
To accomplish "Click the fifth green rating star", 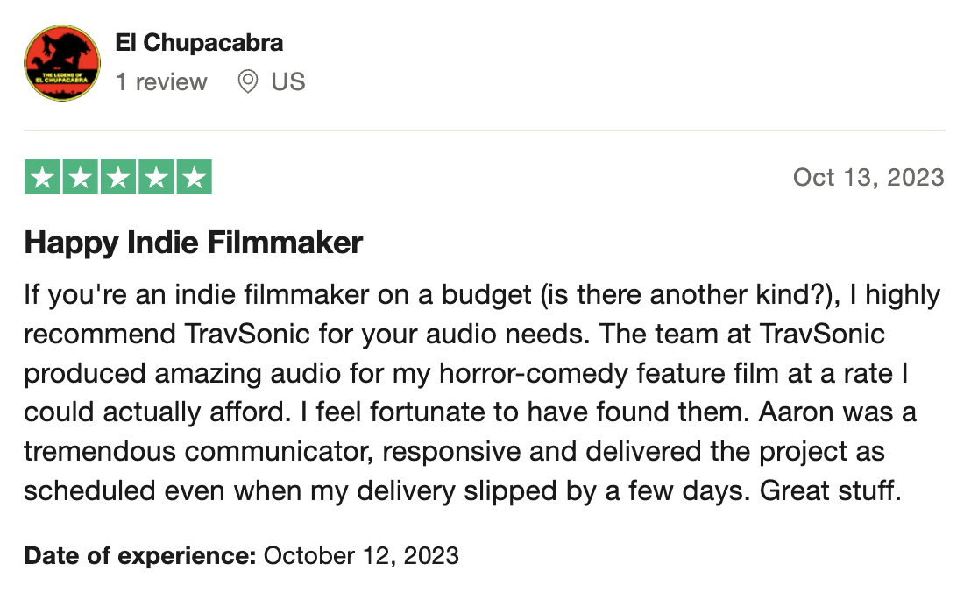I will 195,178.
